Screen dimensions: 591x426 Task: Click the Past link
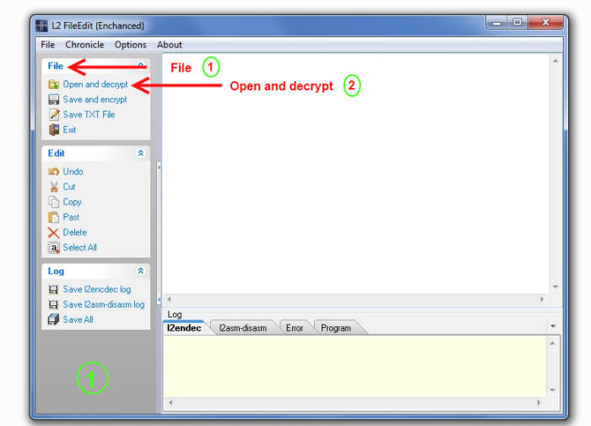tap(71, 217)
